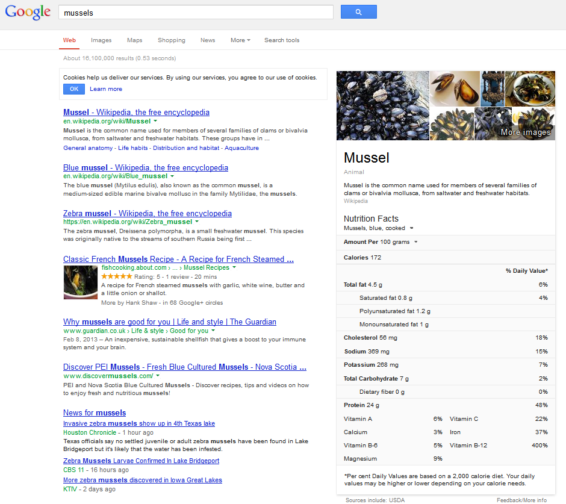Open the Wikipedia source link in panel
Image resolution: width=566 pixels, height=504 pixels.
355,201
